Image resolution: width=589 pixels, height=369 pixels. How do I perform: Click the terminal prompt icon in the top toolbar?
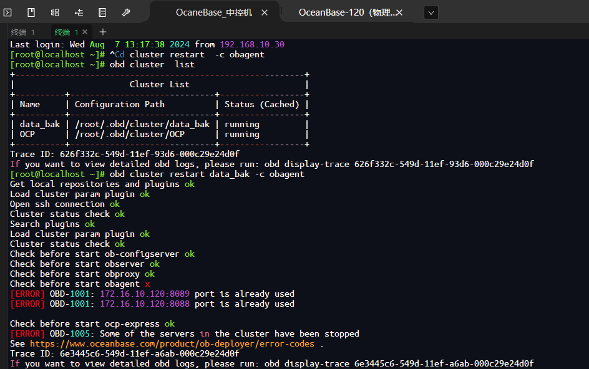click(x=7, y=12)
